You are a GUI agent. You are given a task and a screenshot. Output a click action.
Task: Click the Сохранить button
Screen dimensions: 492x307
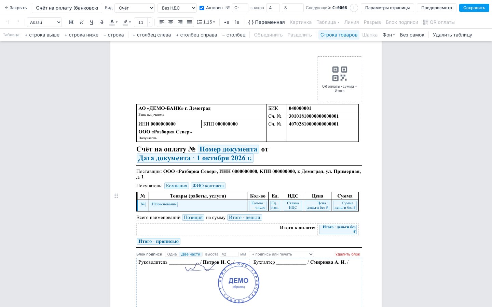coord(474,8)
